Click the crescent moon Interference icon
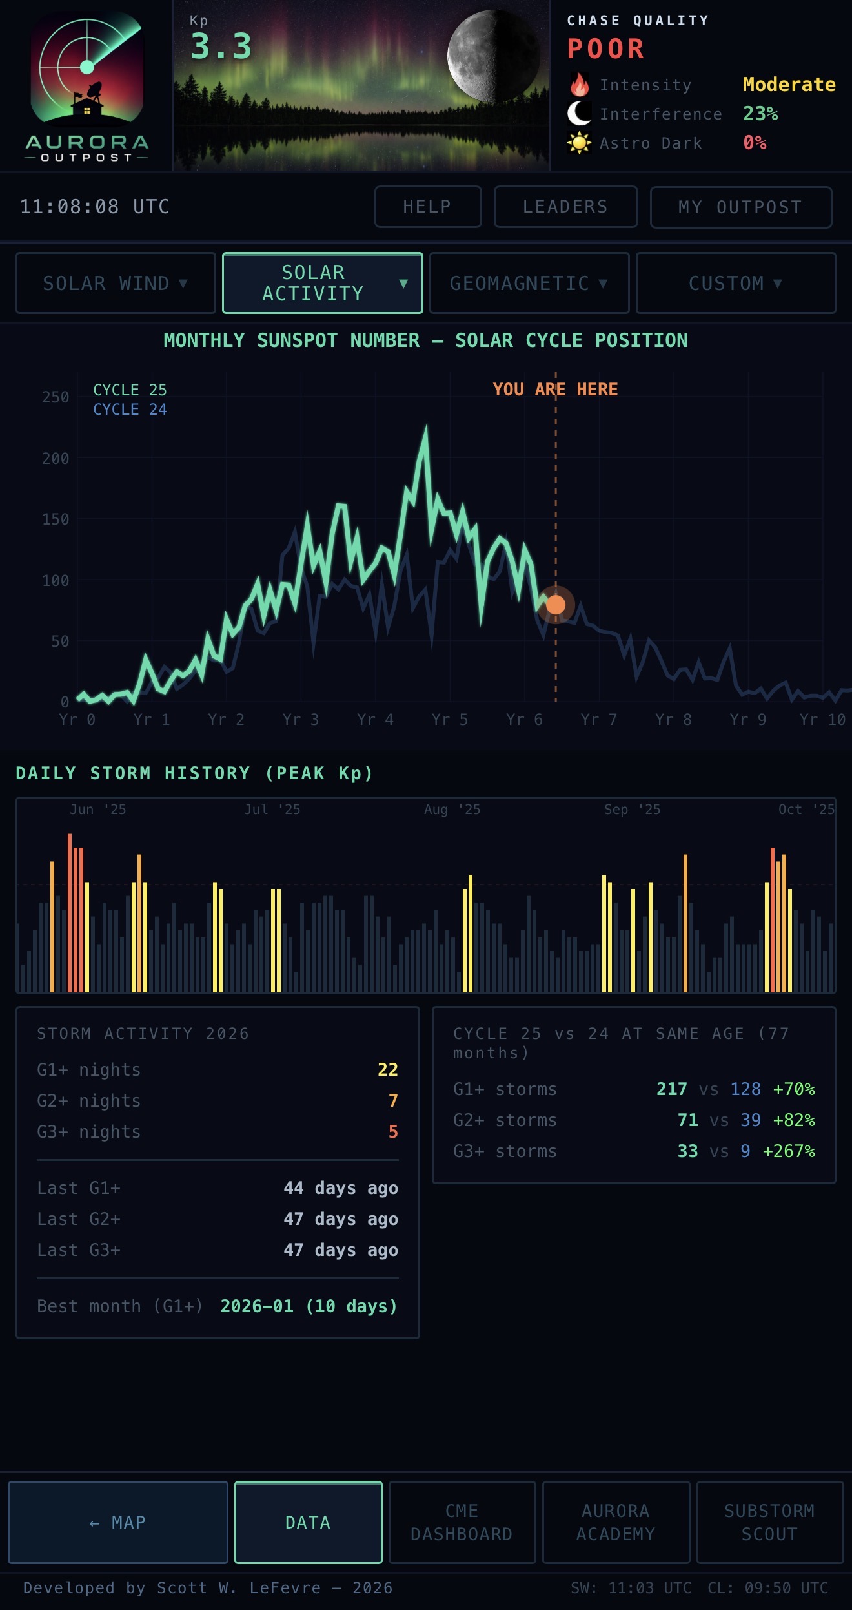This screenshot has width=852, height=1610. pos(579,114)
